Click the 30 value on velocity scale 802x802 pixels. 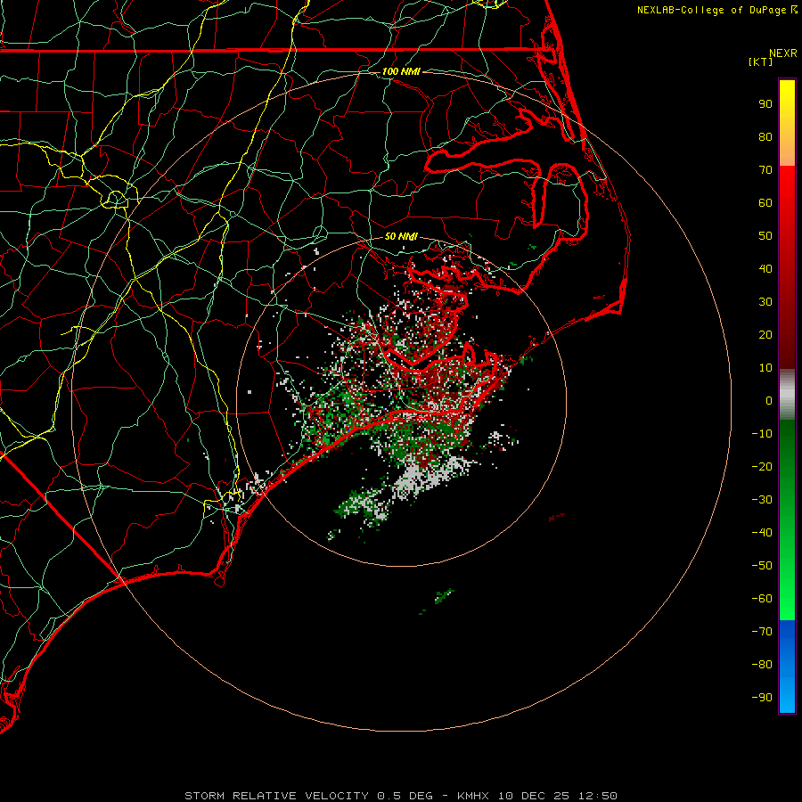tap(765, 302)
